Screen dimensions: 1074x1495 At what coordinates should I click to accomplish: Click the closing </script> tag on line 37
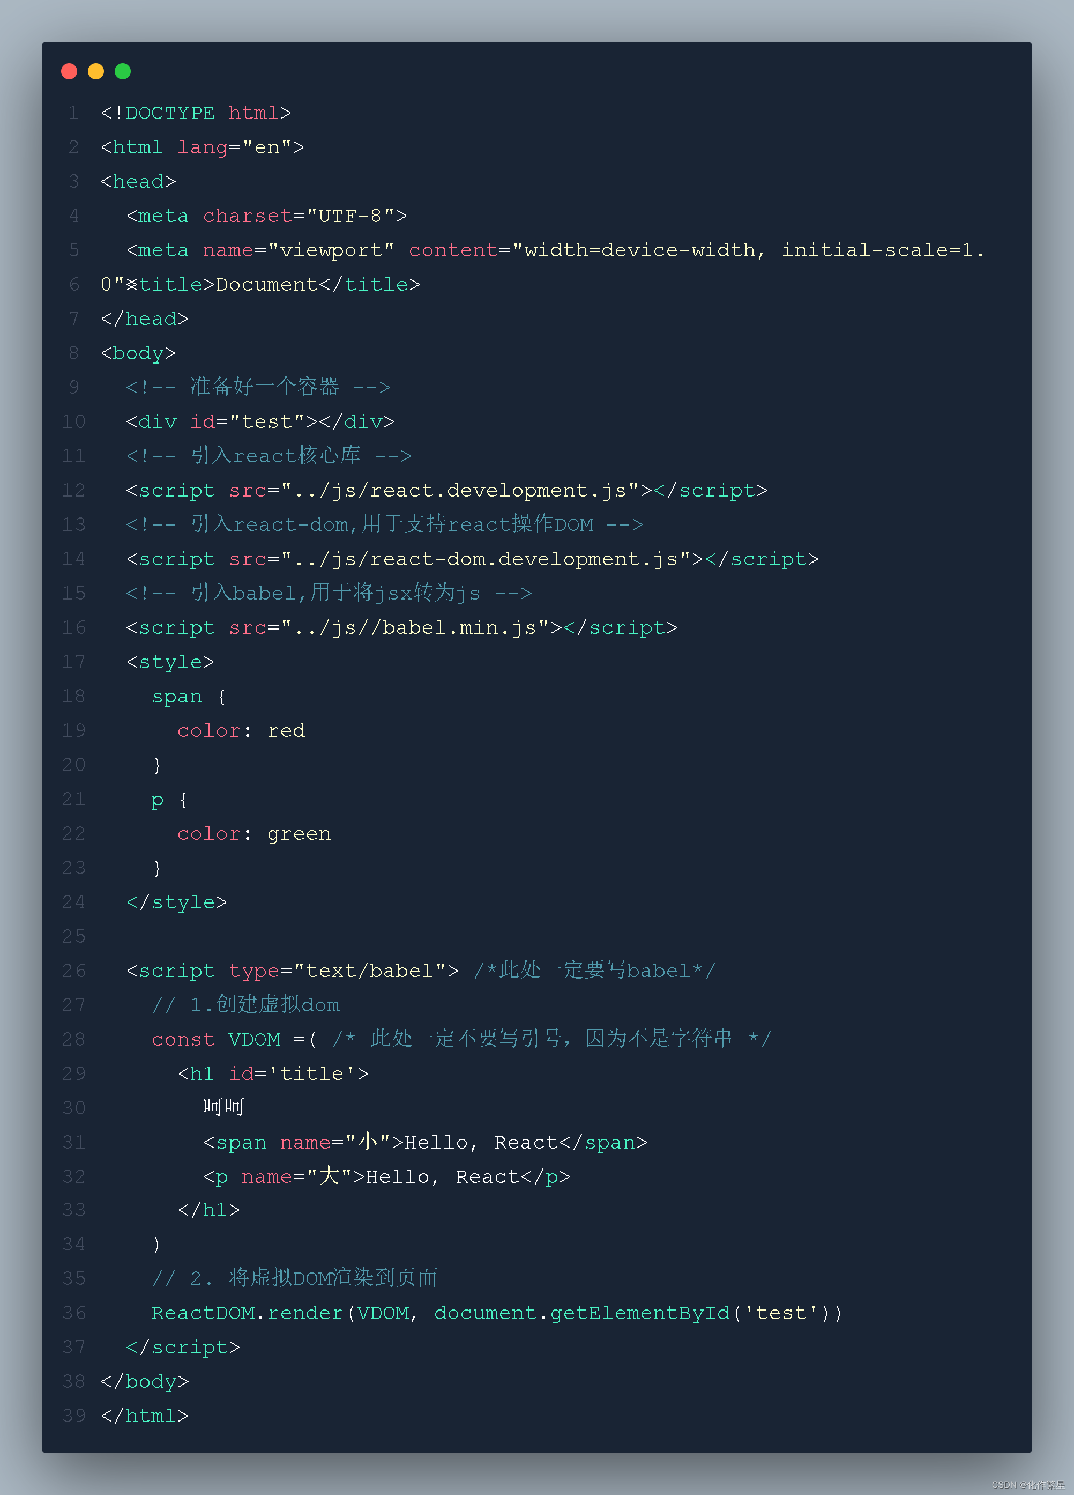pyautogui.click(x=183, y=1348)
